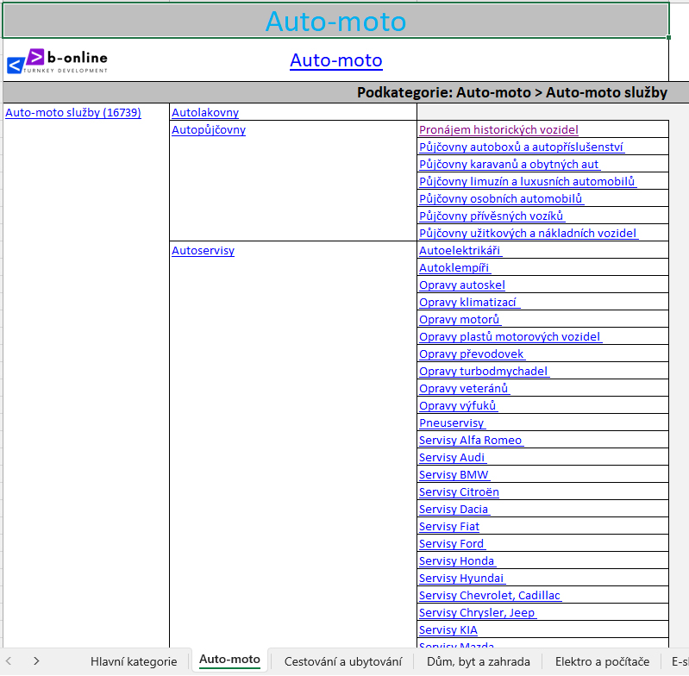Click Půjčovny karavanů a obytných aut

coord(509,164)
